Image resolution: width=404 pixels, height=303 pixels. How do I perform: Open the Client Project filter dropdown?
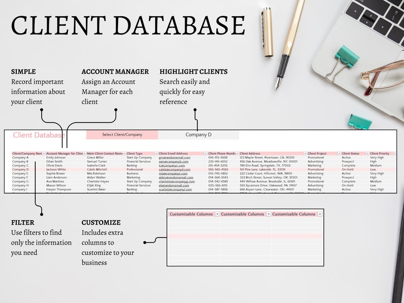339,154
